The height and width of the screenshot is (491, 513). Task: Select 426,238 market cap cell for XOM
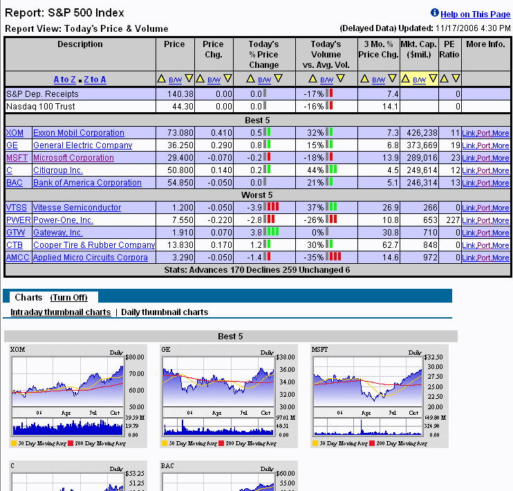[x=419, y=133]
